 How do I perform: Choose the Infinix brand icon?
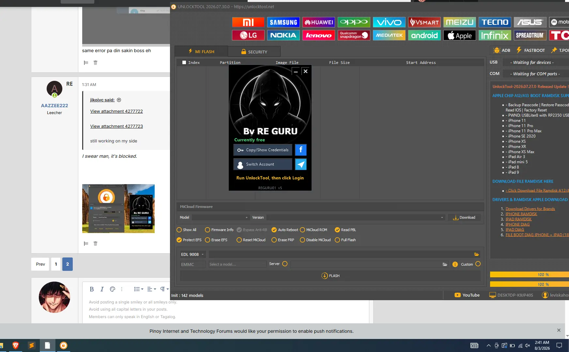[x=495, y=35]
